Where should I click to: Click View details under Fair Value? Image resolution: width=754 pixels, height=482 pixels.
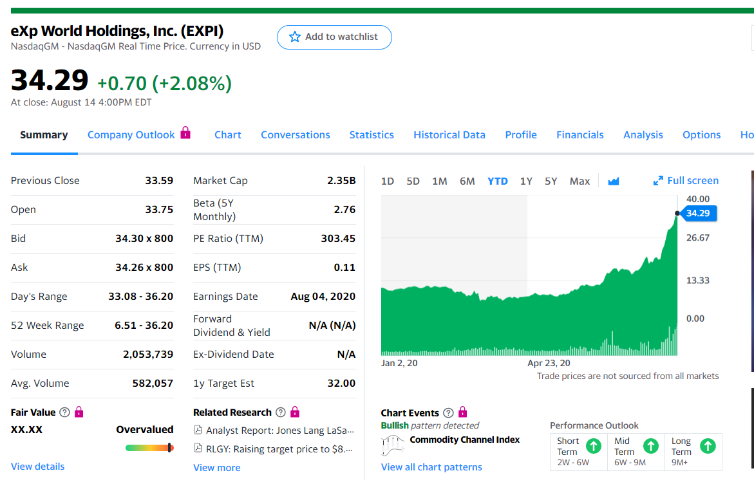(x=37, y=466)
